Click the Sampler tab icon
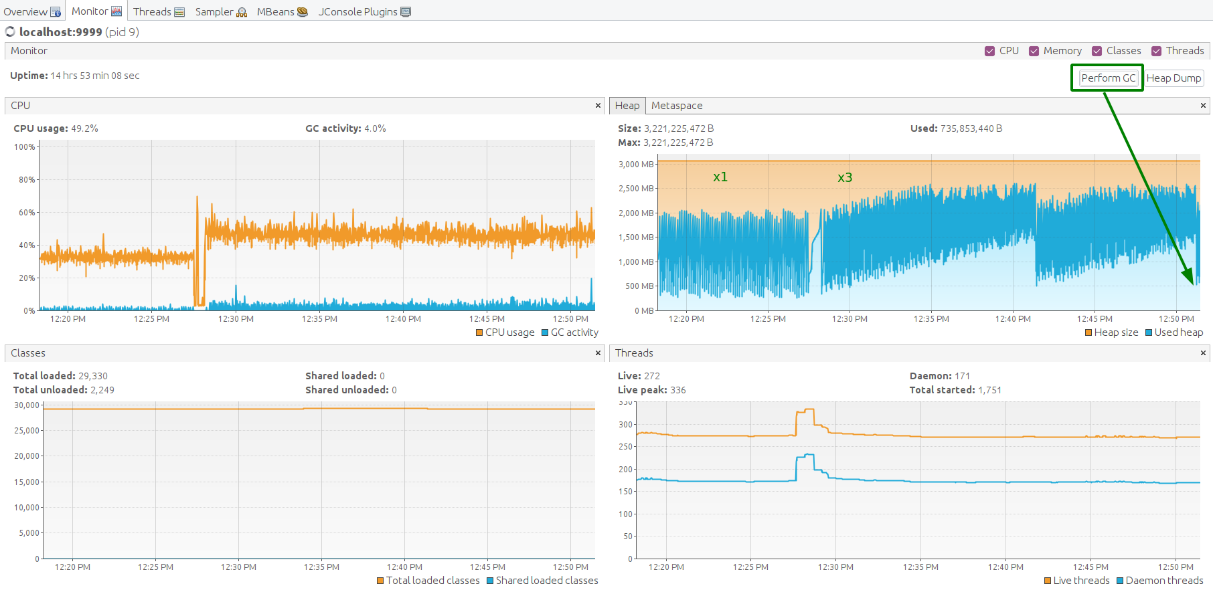This screenshot has height=590, width=1213. tap(242, 12)
